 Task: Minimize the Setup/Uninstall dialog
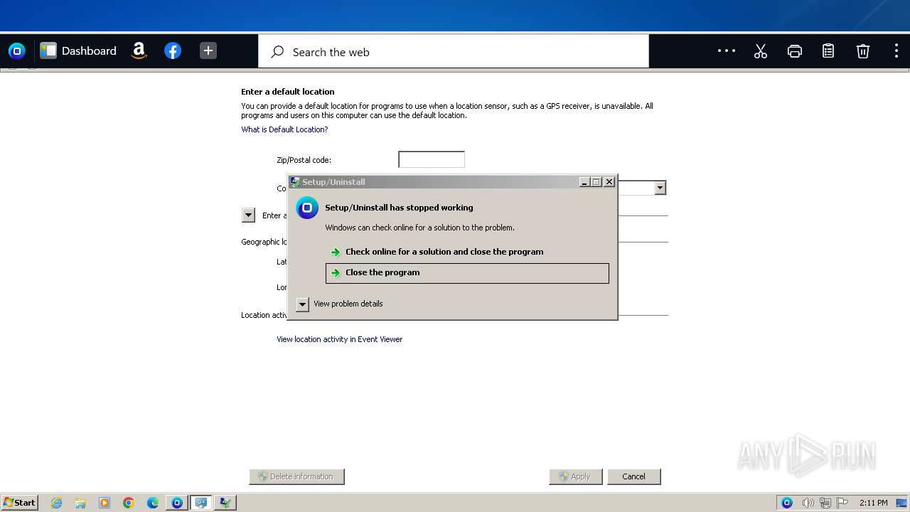point(584,182)
